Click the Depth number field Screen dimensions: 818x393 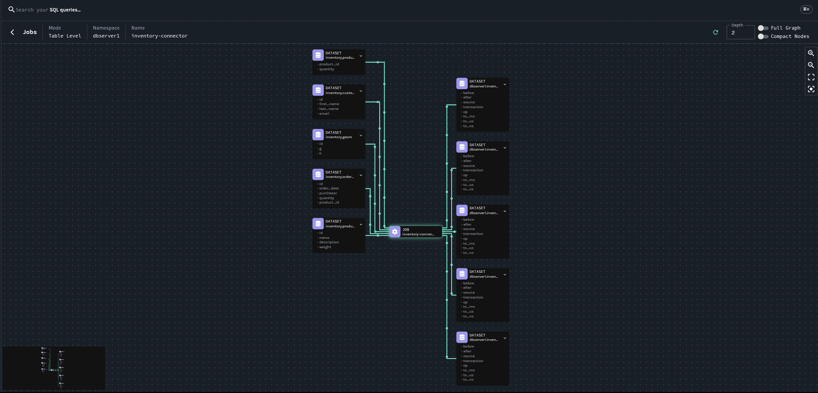click(740, 33)
